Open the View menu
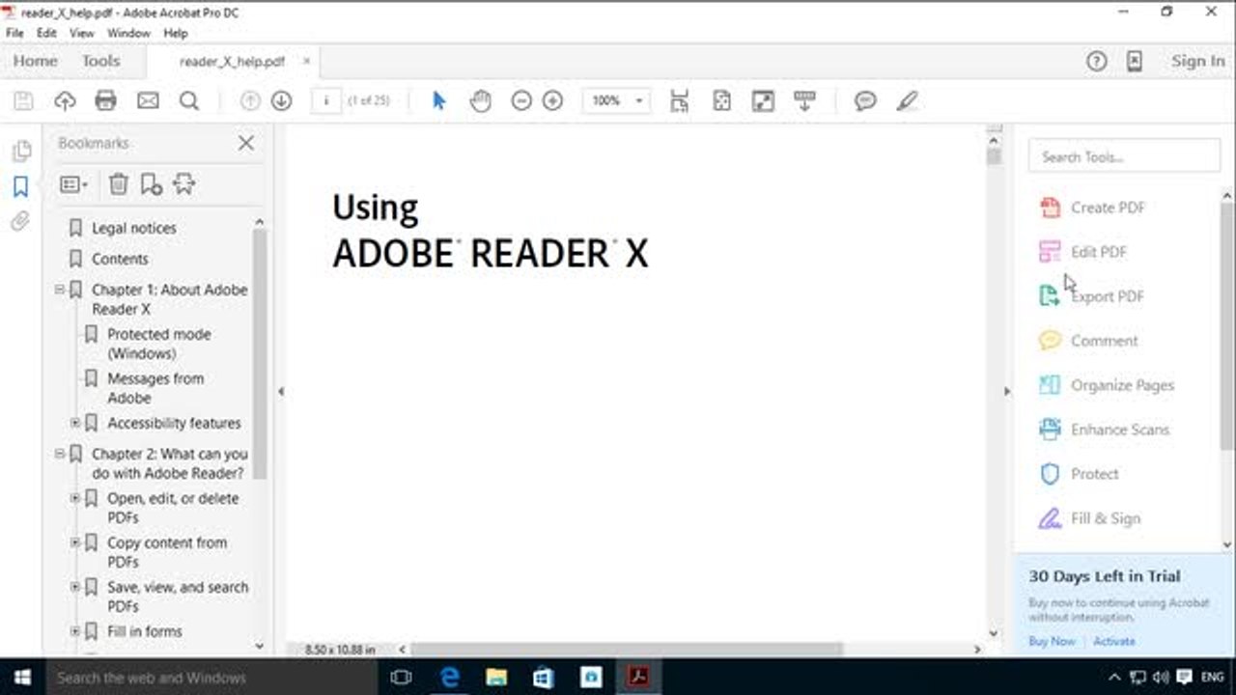 pyautogui.click(x=82, y=33)
